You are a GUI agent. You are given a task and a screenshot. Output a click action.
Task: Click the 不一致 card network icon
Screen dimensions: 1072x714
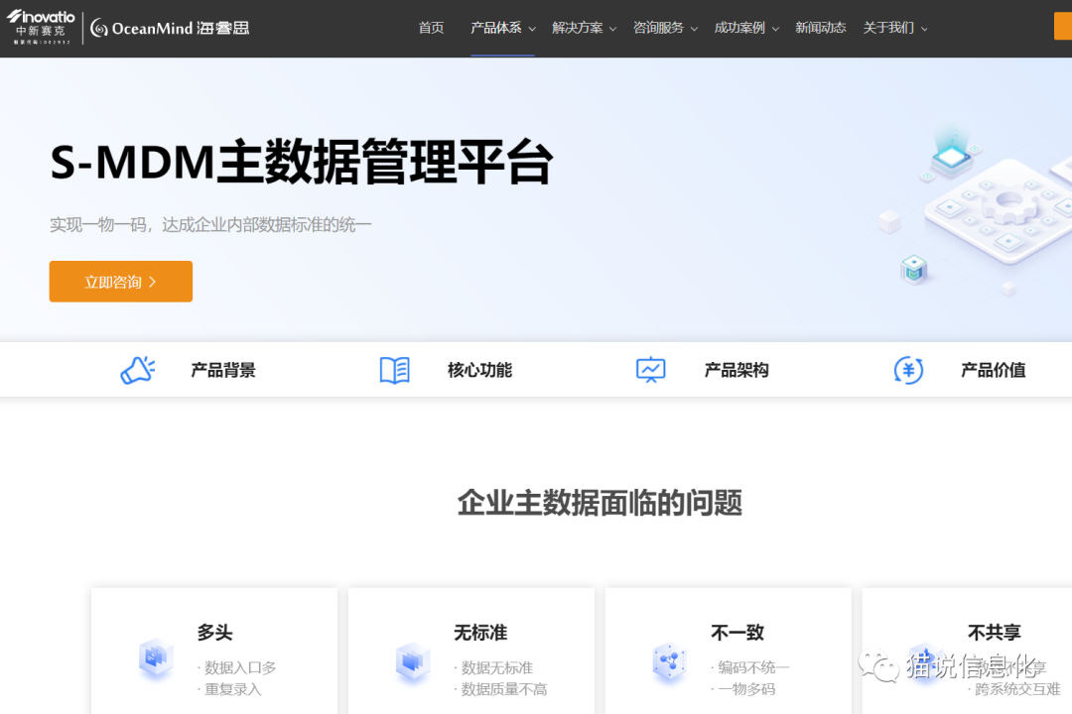tap(669, 661)
